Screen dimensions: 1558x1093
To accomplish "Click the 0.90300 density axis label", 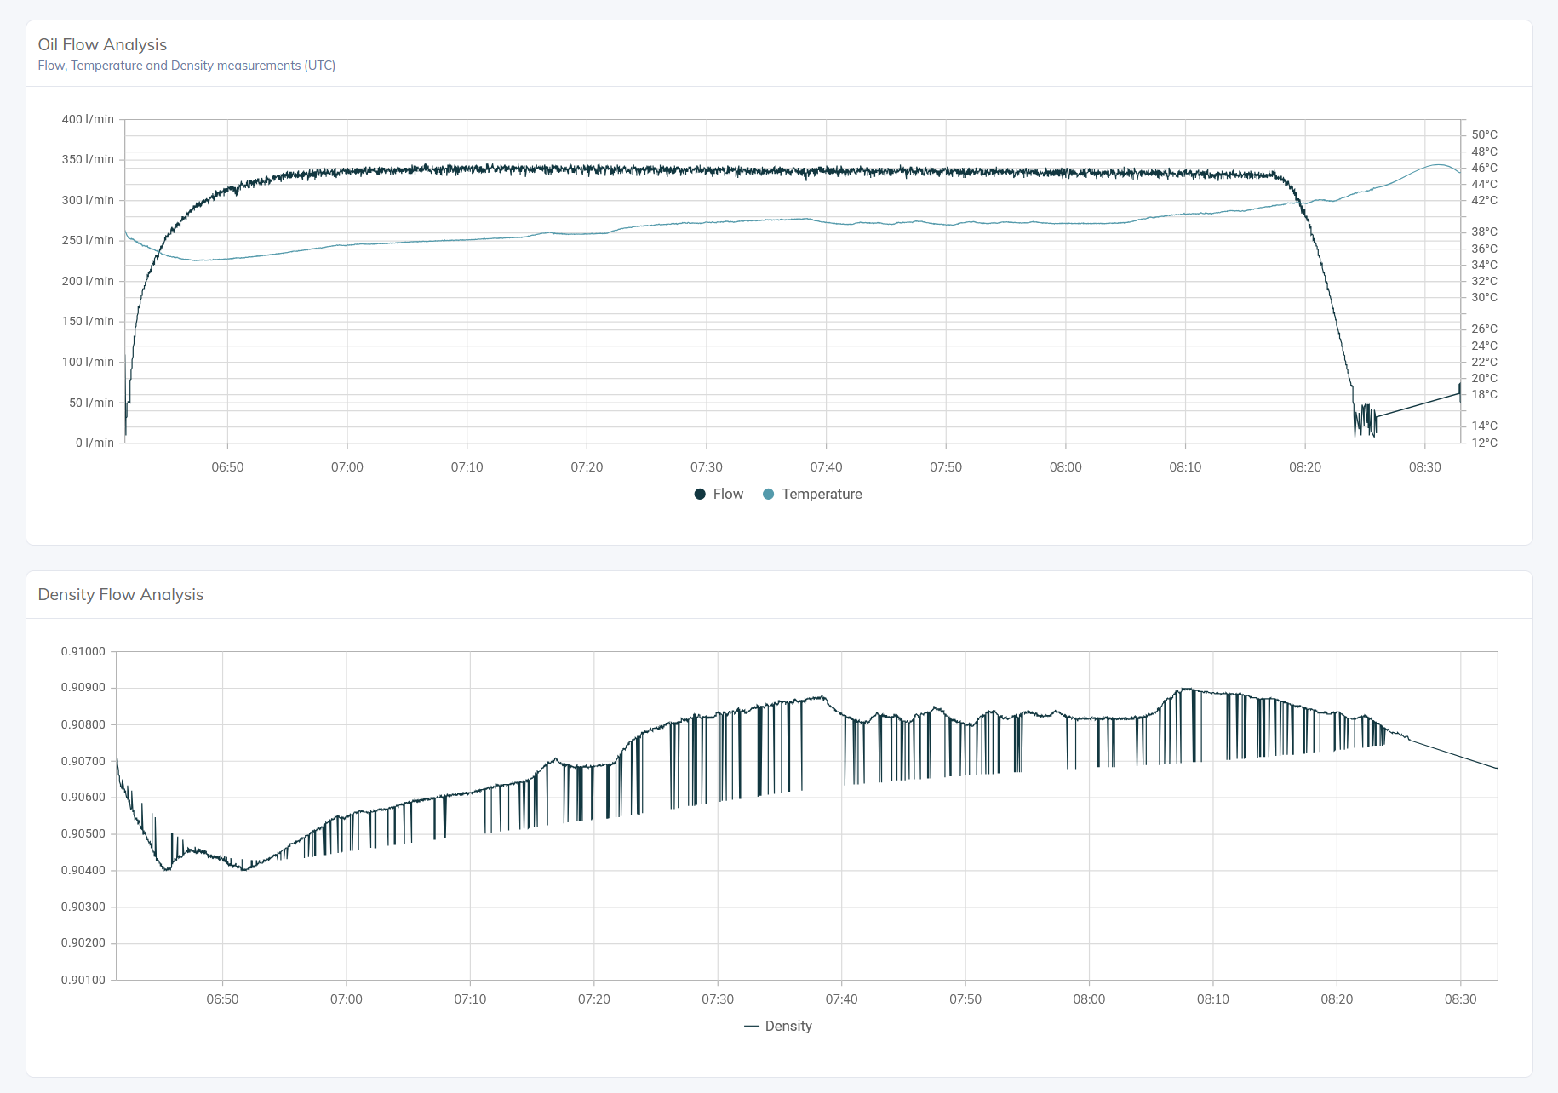I will (83, 907).
